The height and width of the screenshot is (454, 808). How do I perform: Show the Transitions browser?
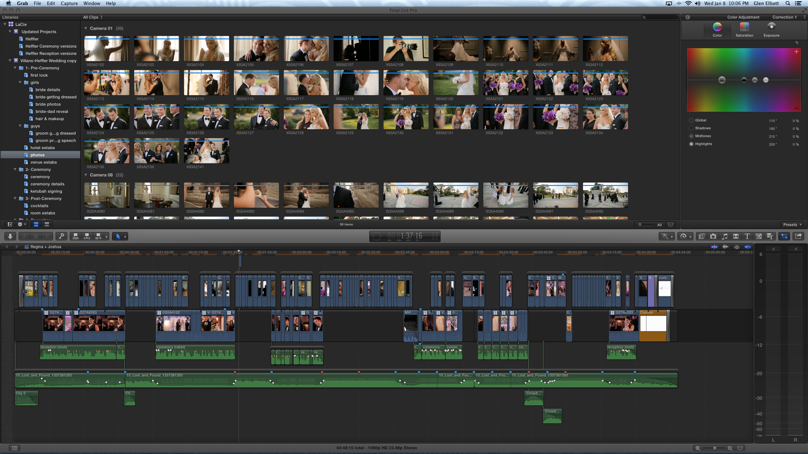click(x=736, y=236)
